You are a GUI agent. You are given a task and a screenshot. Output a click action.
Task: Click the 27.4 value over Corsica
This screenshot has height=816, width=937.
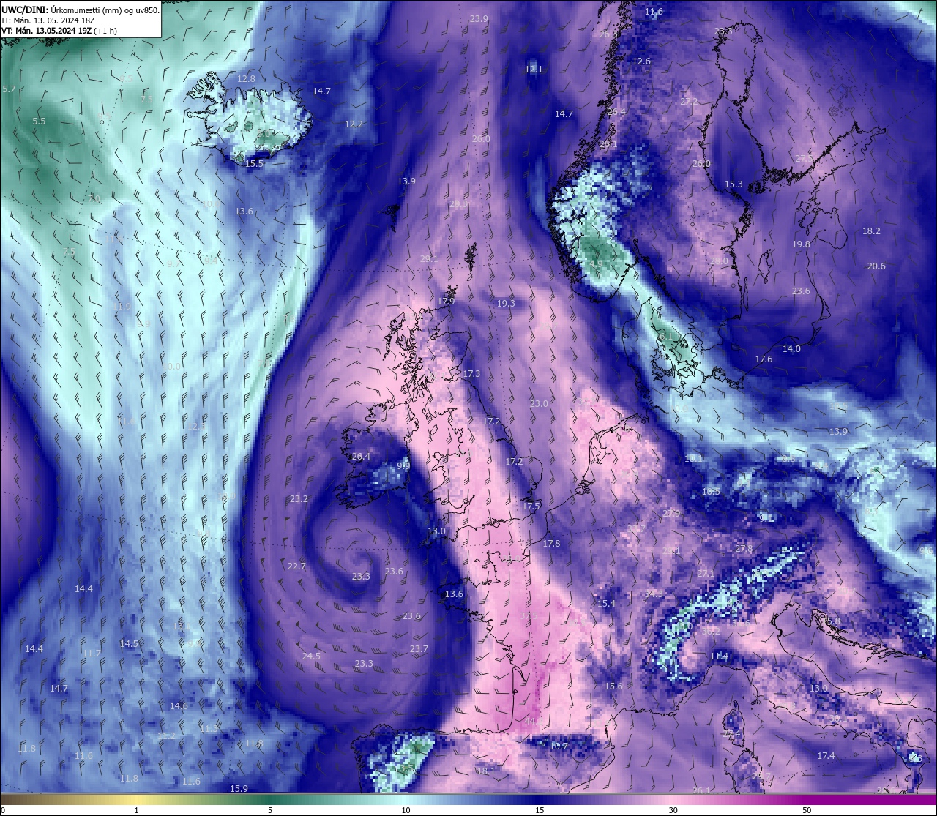pos(731,734)
